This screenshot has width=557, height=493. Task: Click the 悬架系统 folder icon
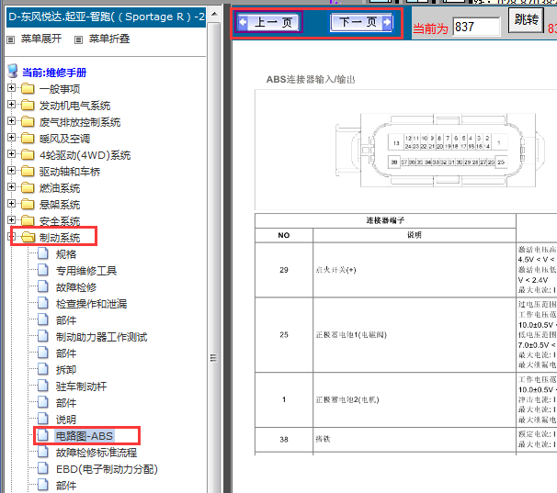[x=28, y=204]
